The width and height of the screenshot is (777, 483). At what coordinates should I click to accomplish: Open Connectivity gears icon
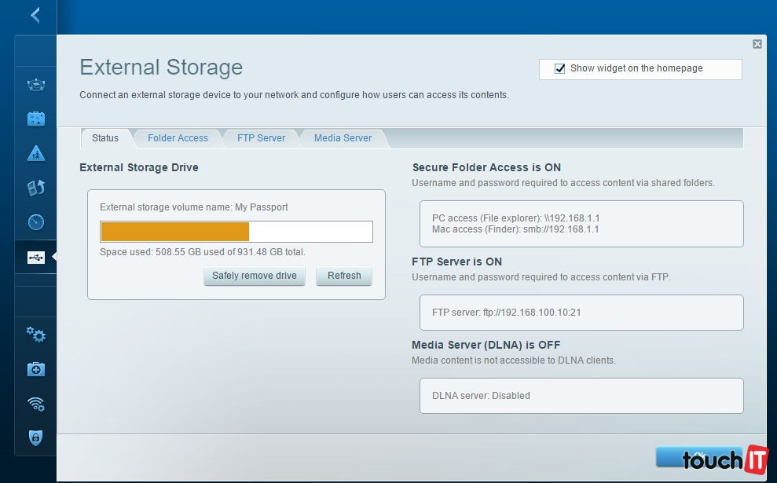pos(36,335)
